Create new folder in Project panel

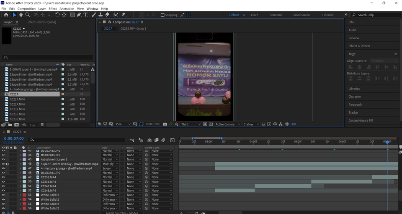click(10, 125)
